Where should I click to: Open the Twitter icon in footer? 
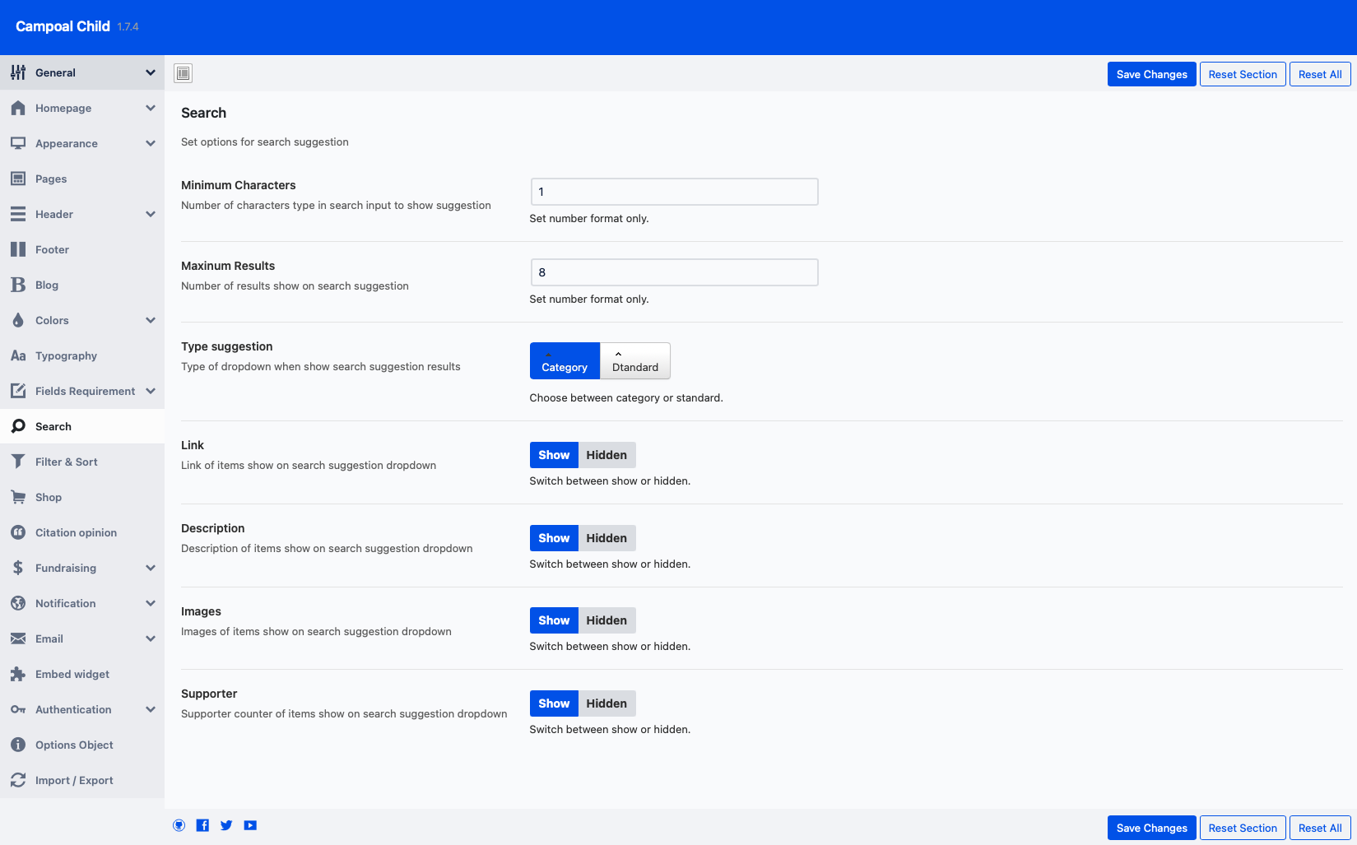[x=226, y=825]
